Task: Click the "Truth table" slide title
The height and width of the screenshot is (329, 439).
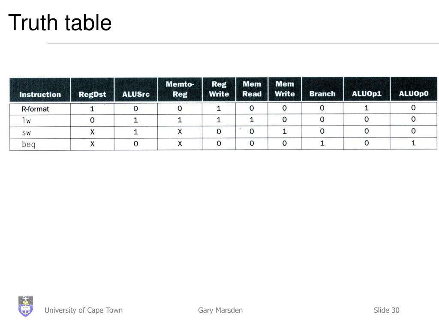Action: click(x=60, y=23)
